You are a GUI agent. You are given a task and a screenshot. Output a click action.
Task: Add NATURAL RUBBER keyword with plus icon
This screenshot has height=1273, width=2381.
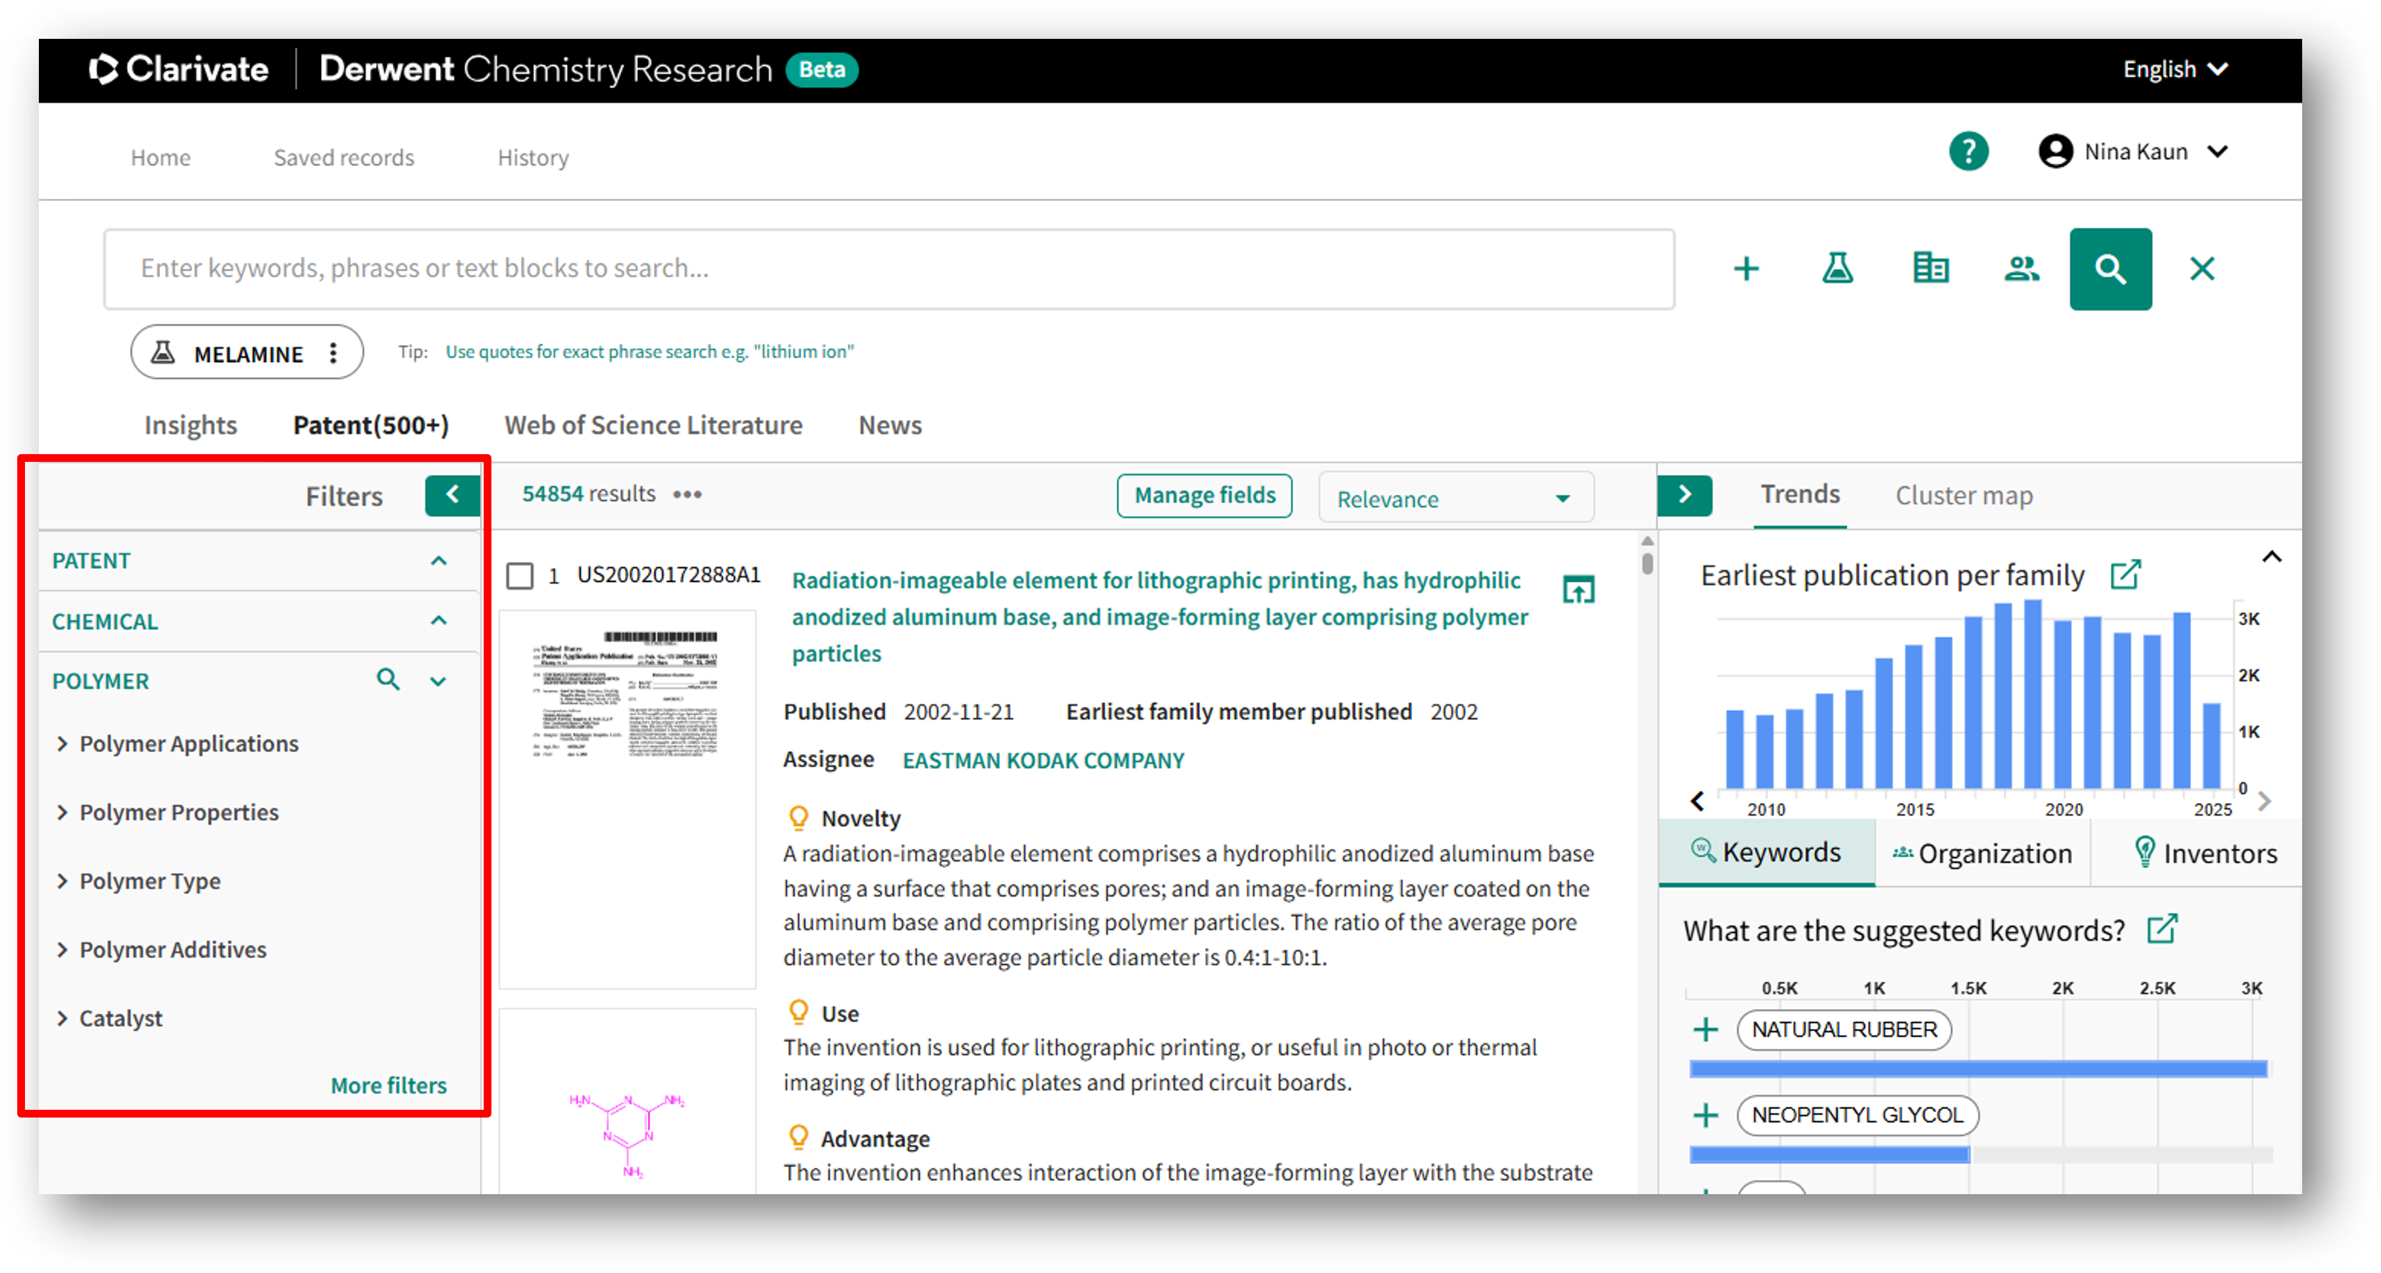click(x=1705, y=1029)
